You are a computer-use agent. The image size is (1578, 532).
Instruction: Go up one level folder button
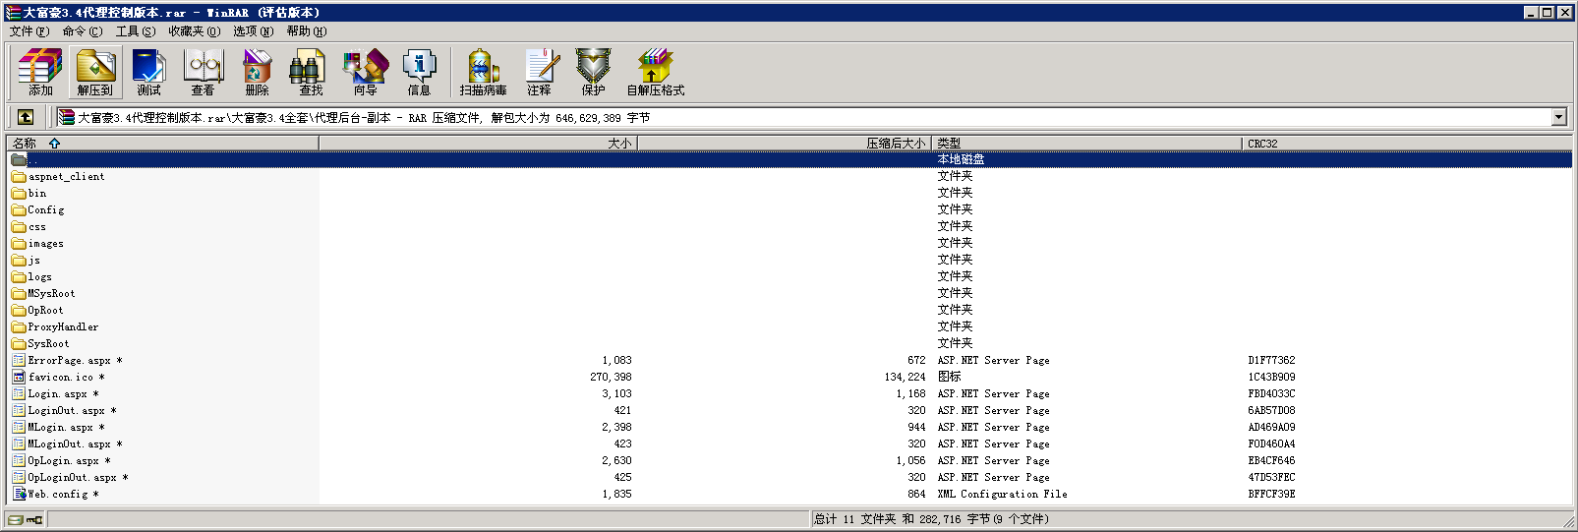[26, 117]
